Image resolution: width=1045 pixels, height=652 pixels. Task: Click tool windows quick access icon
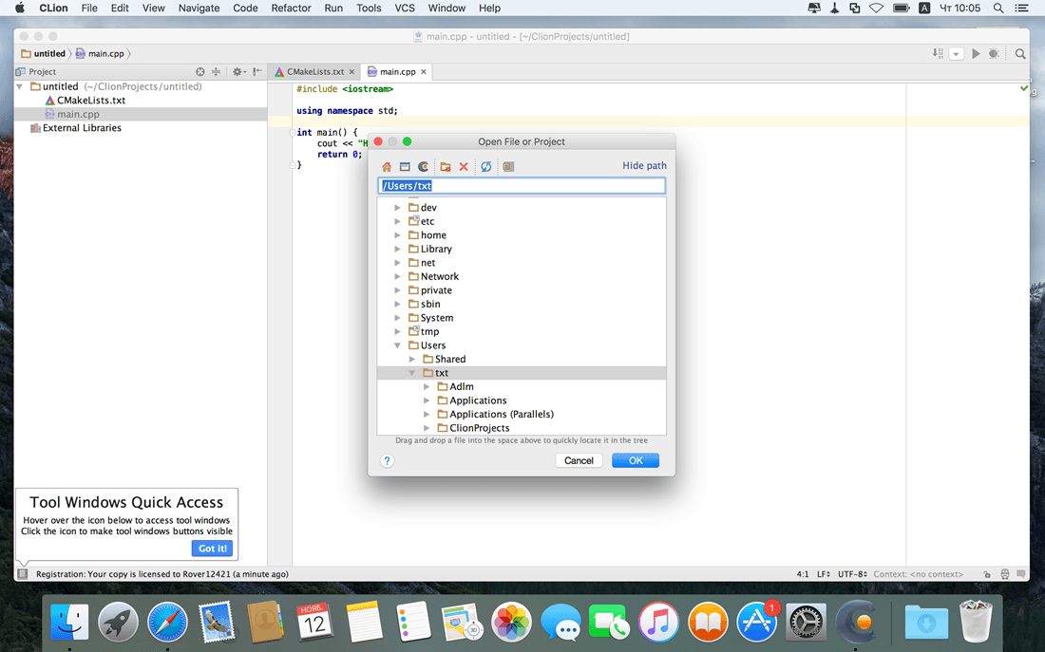pyautogui.click(x=23, y=573)
